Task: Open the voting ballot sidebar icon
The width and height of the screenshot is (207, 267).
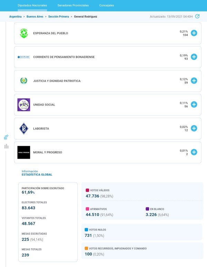Action: click(6, 137)
